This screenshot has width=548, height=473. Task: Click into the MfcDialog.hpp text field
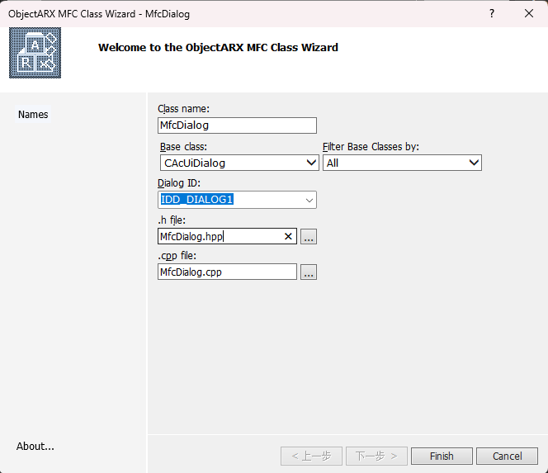coord(219,237)
